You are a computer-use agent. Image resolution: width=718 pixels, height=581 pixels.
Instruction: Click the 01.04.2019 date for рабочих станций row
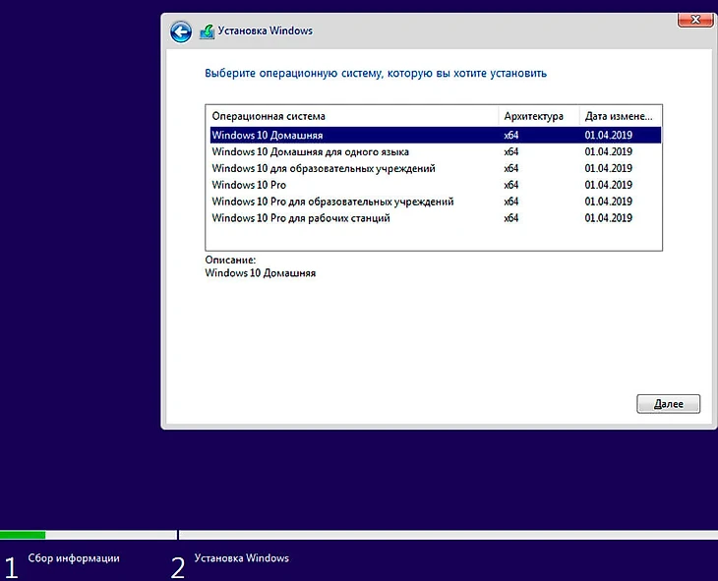click(608, 218)
